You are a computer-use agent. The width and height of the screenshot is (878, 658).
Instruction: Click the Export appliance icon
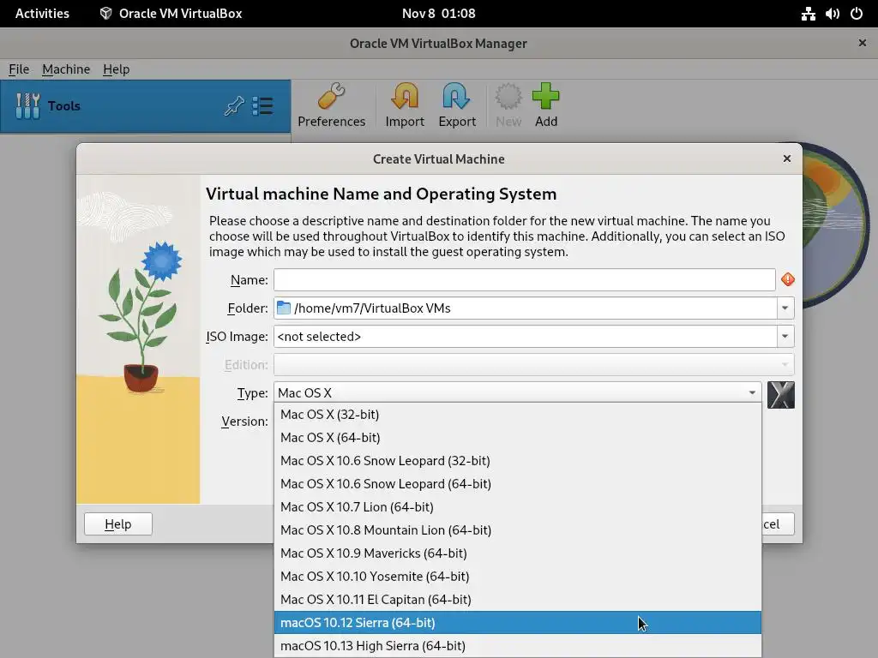click(x=456, y=96)
